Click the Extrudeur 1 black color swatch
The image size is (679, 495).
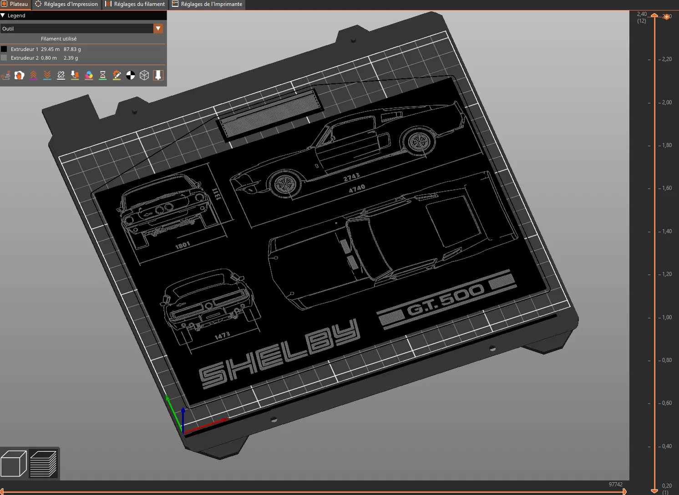(4, 49)
